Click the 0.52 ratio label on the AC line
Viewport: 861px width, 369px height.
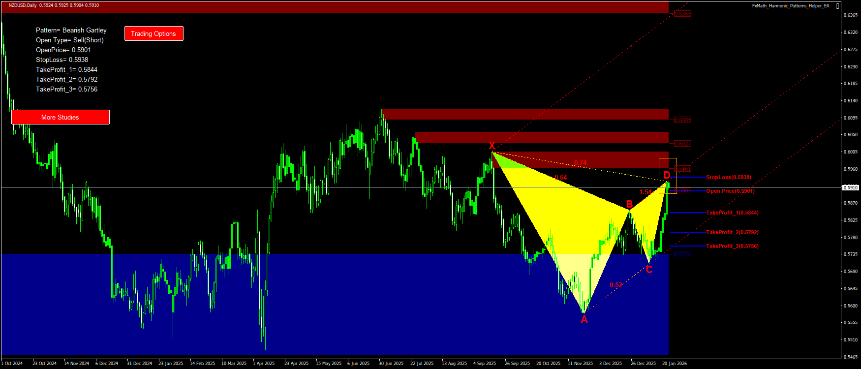click(616, 285)
